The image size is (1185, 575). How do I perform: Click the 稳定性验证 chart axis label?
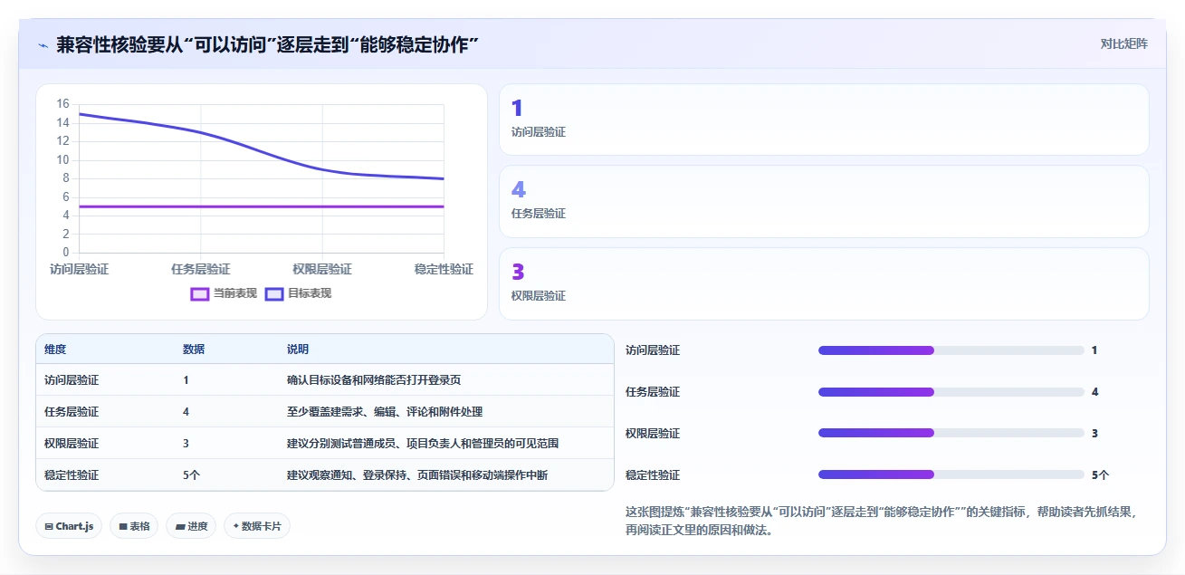444,270
